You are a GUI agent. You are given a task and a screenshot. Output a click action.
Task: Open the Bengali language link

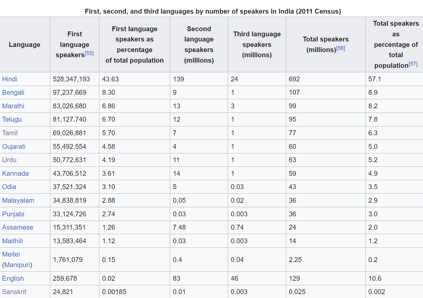(13, 93)
